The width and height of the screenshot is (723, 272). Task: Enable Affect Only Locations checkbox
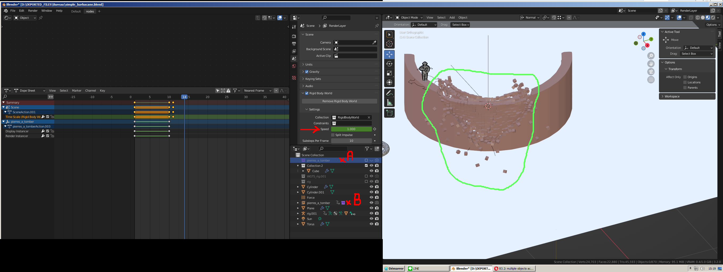pyautogui.click(x=685, y=82)
